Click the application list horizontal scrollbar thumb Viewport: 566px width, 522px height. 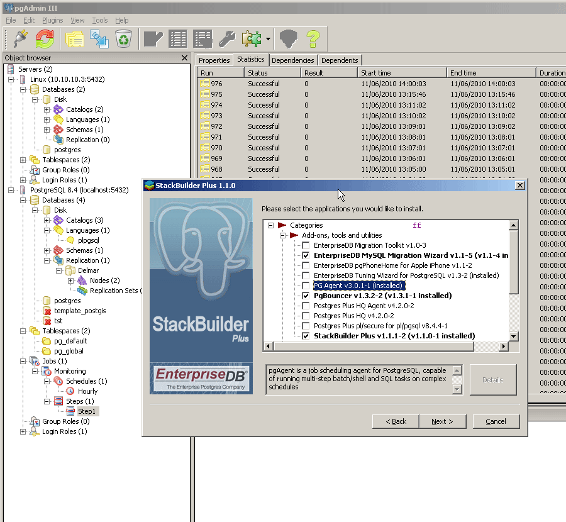374,346
